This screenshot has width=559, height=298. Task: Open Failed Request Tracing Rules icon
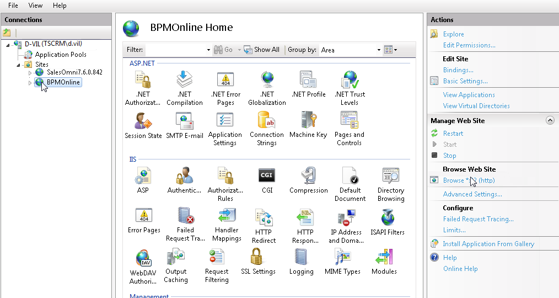185,225
